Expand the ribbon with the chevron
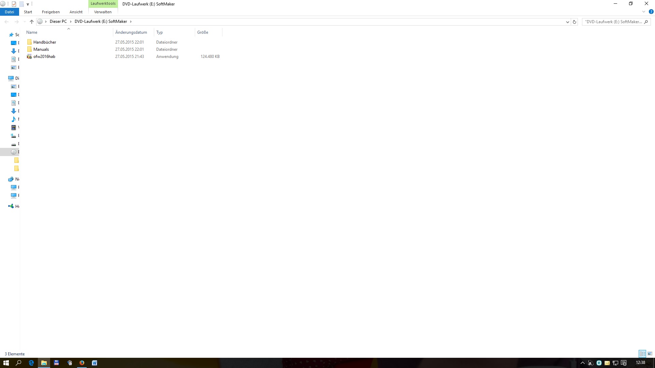Image resolution: width=655 pixels, height=368 pixels. pos(644,12)
